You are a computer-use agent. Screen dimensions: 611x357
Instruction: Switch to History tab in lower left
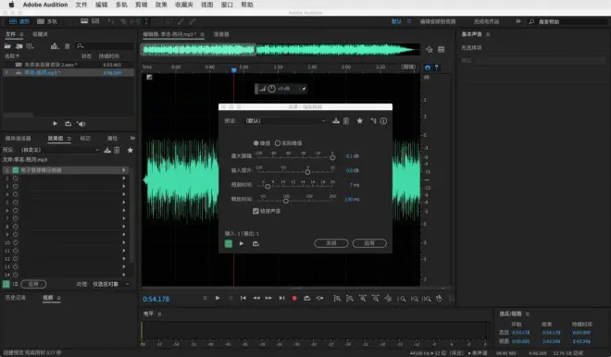[16, 298]
